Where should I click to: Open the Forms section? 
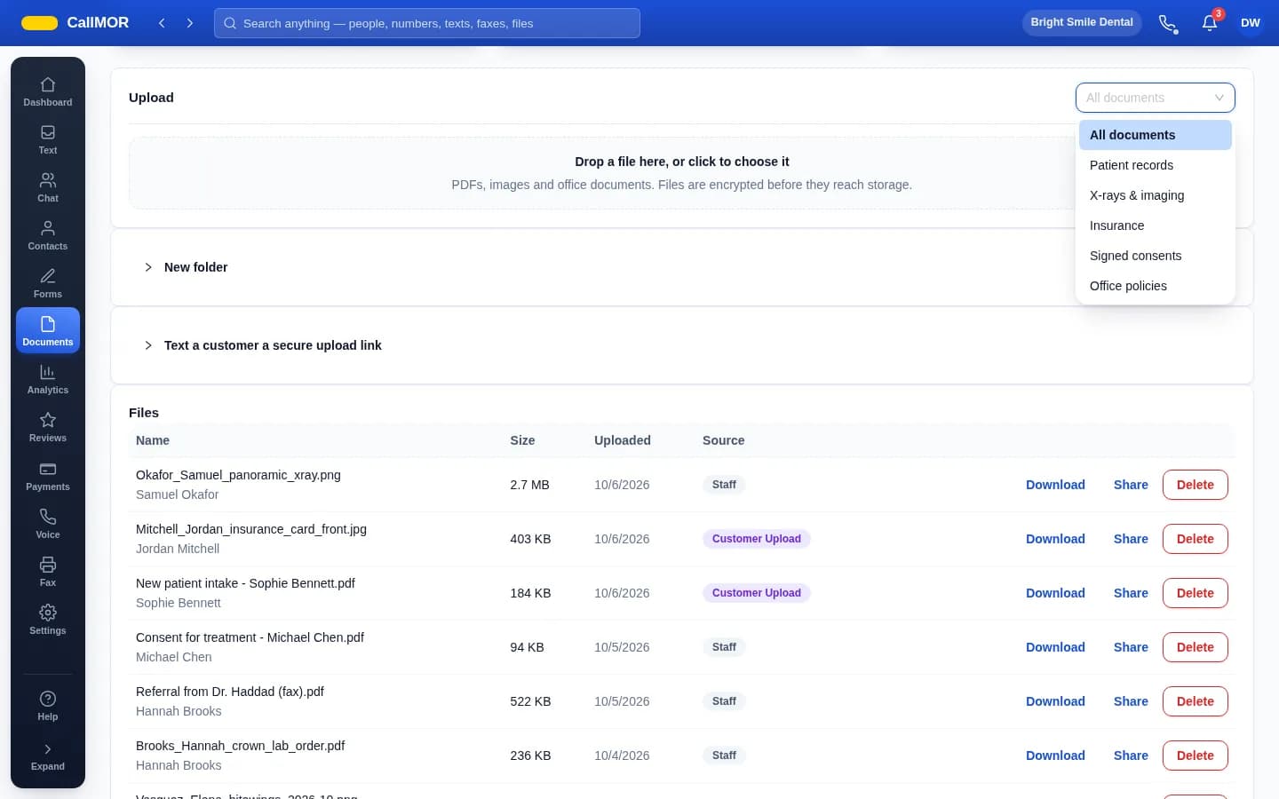coord(48,283)
